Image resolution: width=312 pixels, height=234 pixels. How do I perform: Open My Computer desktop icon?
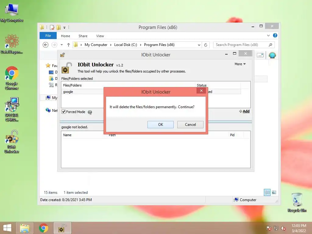[12, 12]
